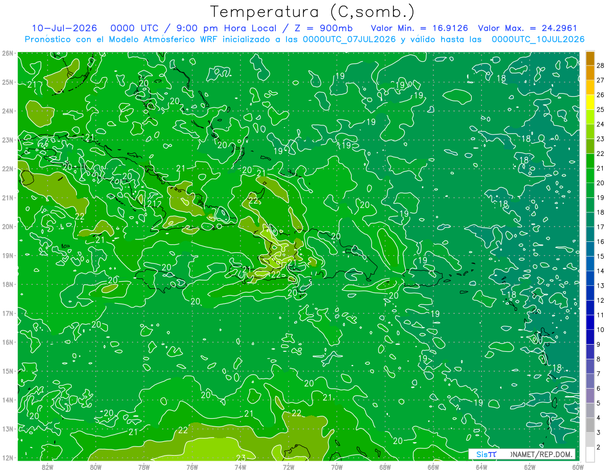
Task: Click the 66W longitude axis label
Action: 433,466
